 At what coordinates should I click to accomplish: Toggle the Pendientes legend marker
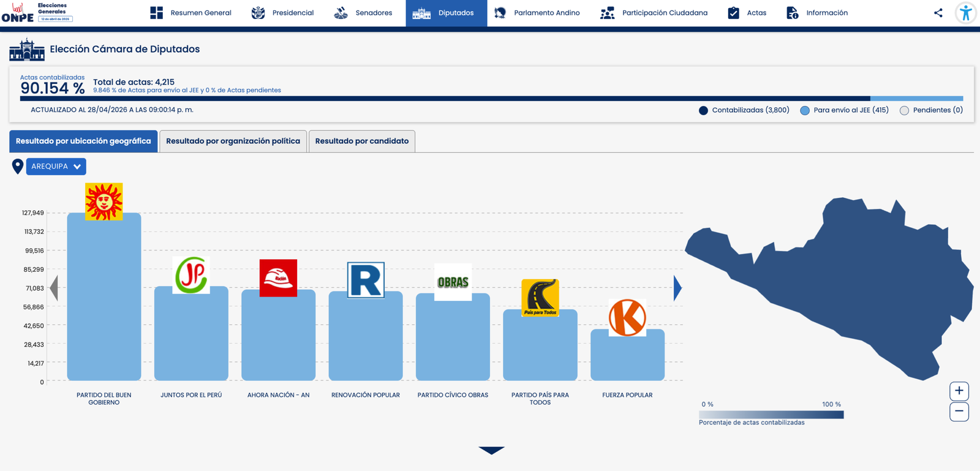pyautogui.click(x=904, y=111)
